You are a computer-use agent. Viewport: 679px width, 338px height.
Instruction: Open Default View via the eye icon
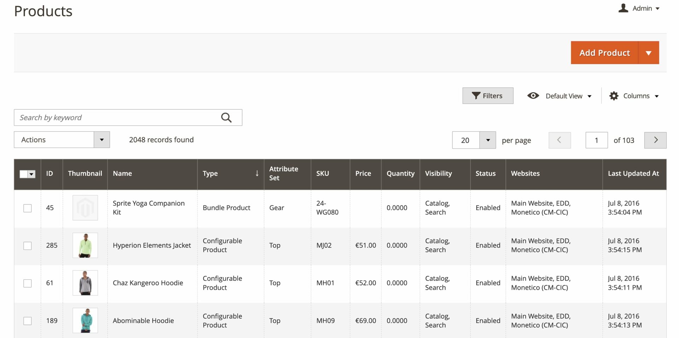pos(533,96)
